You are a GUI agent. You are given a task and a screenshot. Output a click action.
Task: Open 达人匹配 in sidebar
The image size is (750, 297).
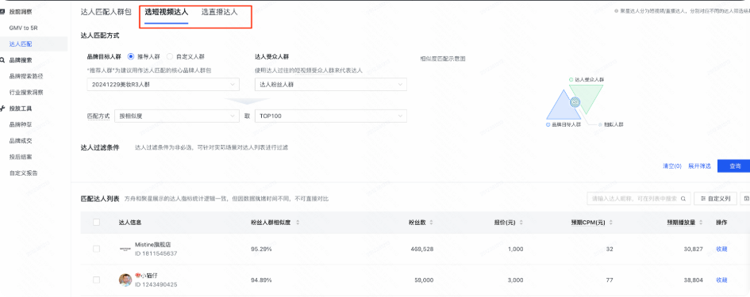(21, 44)
